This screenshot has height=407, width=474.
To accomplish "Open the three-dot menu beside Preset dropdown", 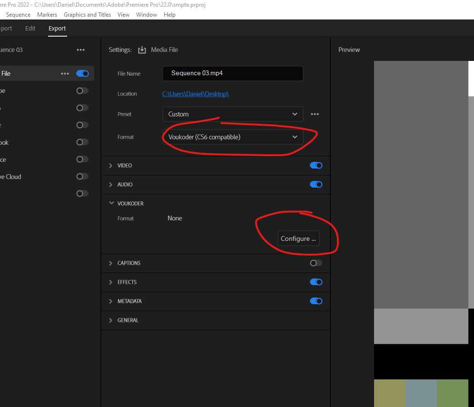I will tap(315, 114).
